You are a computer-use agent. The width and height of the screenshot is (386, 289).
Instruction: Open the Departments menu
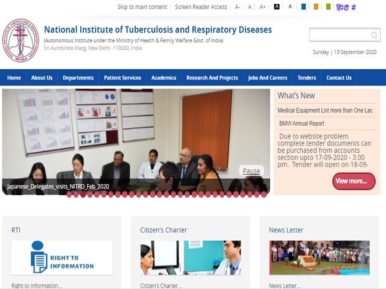tap(78, 78)
